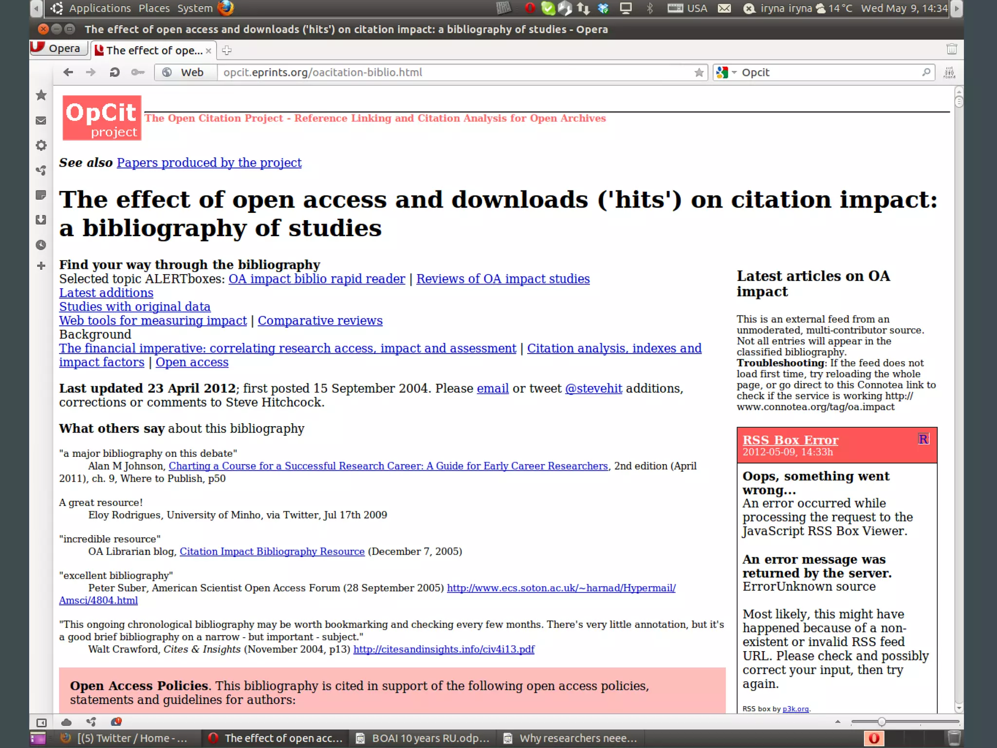The image size is (997, 748).
Task: Toggle the Opera sidebar panel button
Action: click(41, 722)
